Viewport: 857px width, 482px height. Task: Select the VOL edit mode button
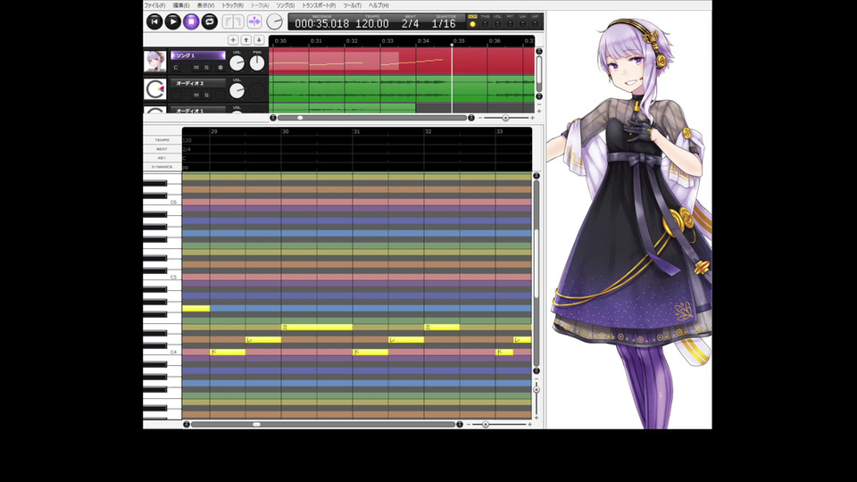coord(497,21)
